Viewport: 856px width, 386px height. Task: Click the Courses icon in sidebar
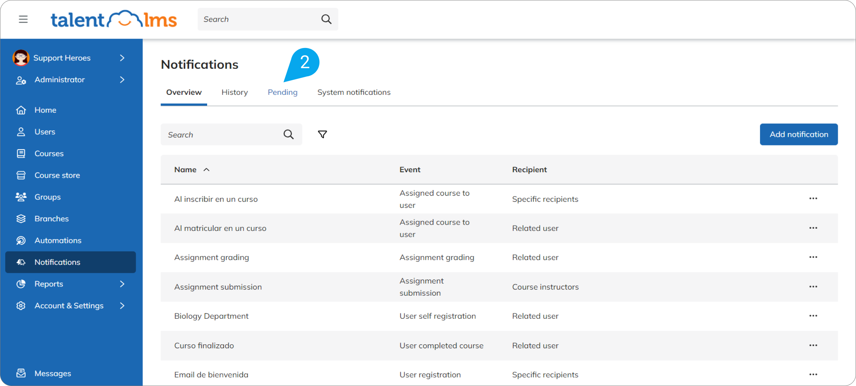pos(21,154)
